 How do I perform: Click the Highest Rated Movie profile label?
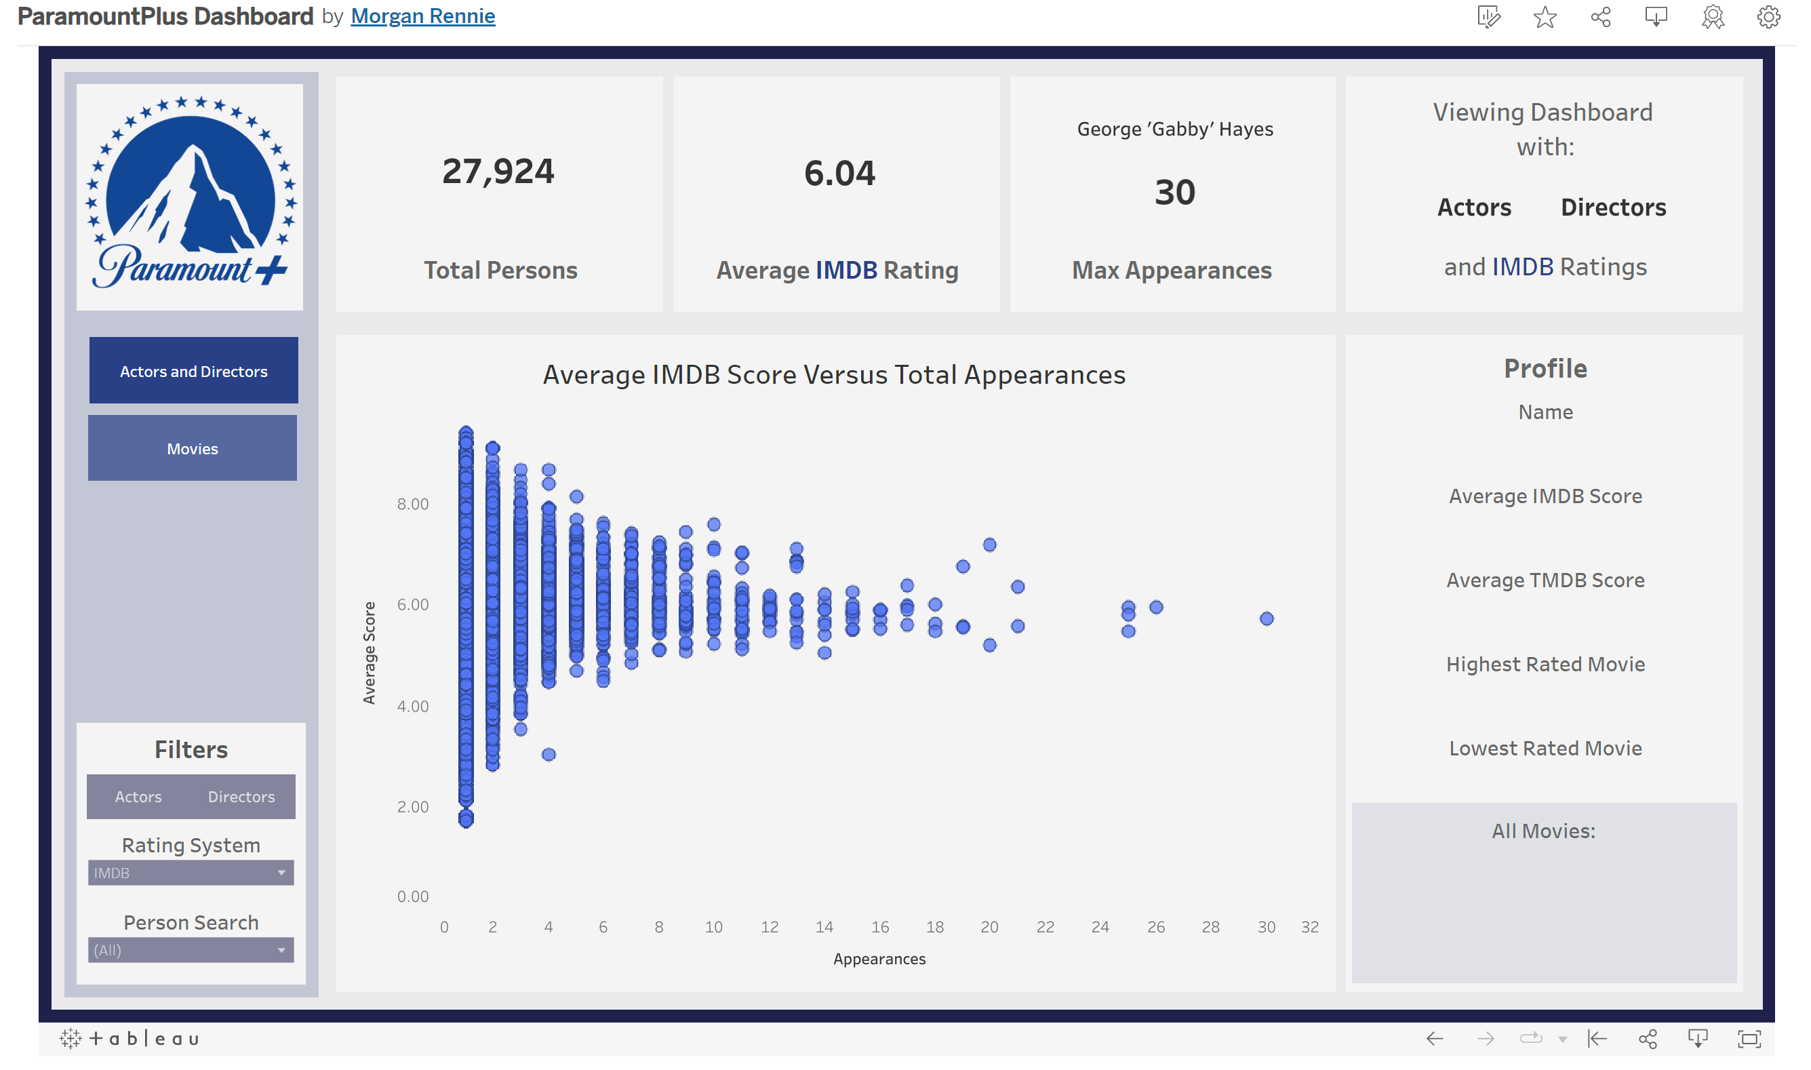(x=1546, y=663)
